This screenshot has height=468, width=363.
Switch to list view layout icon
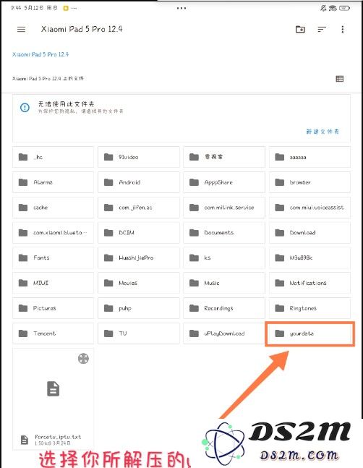point(339,79)
